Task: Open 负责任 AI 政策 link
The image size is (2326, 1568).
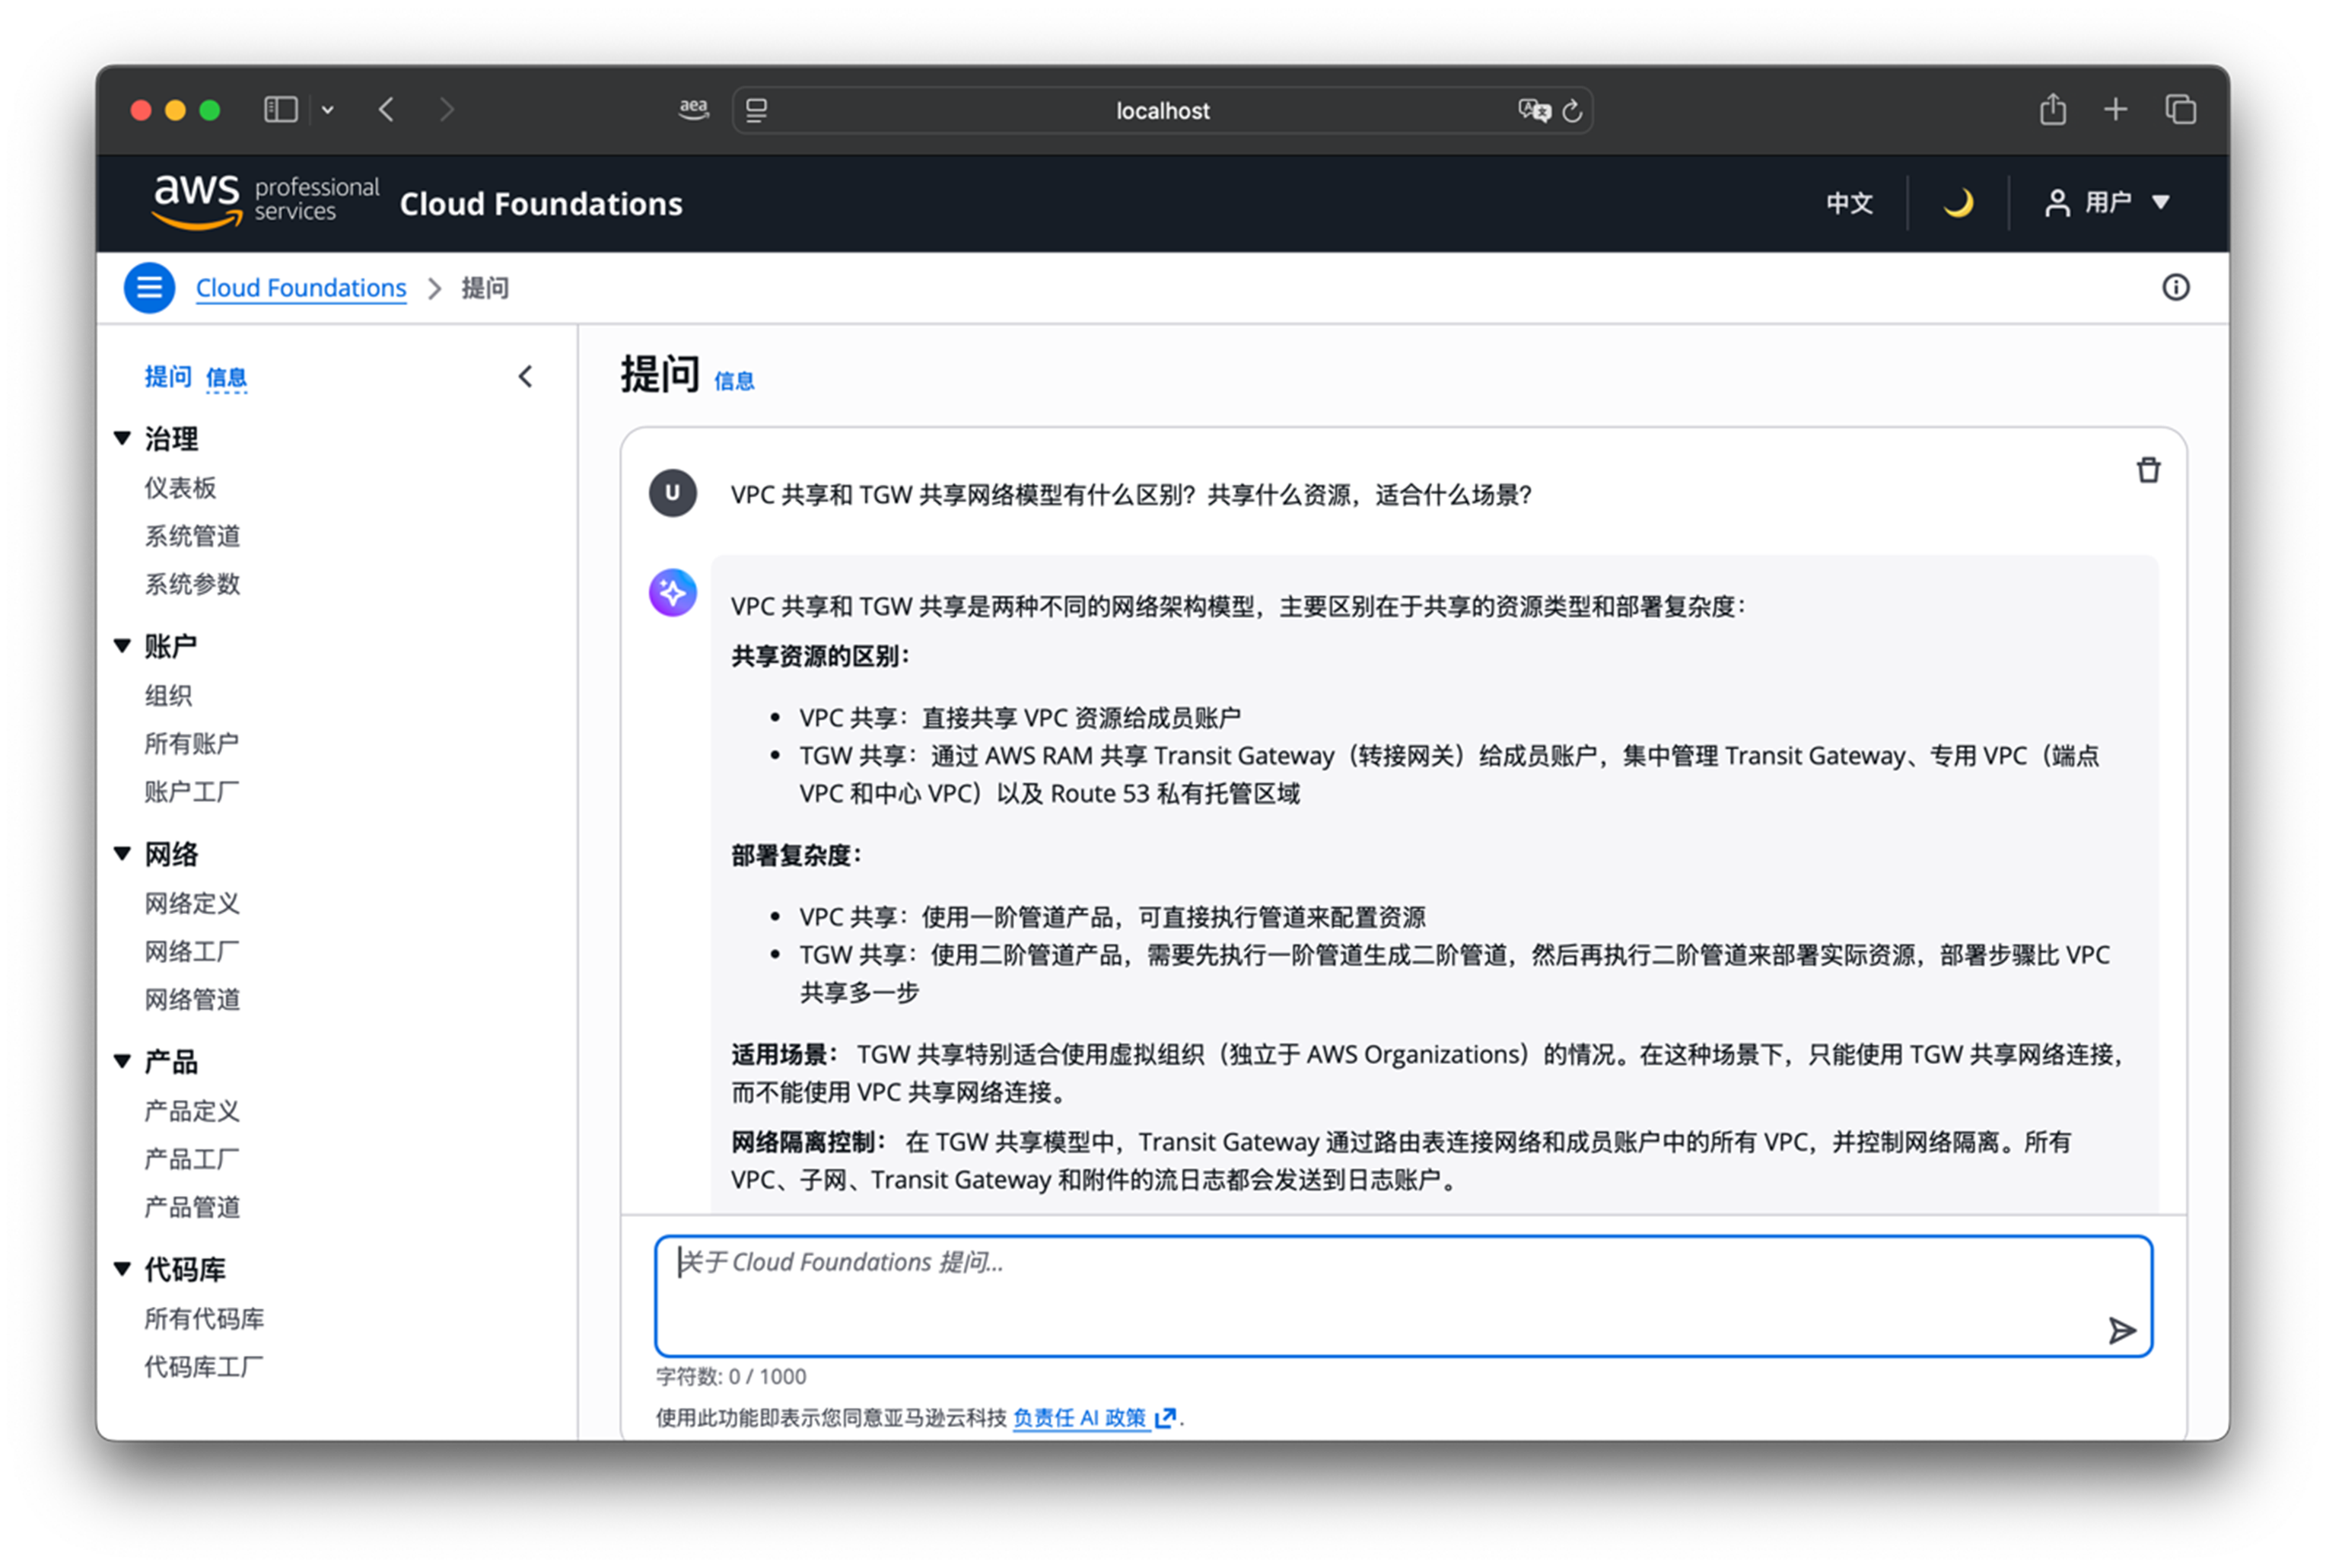Action: (x=1080, y=1417)
